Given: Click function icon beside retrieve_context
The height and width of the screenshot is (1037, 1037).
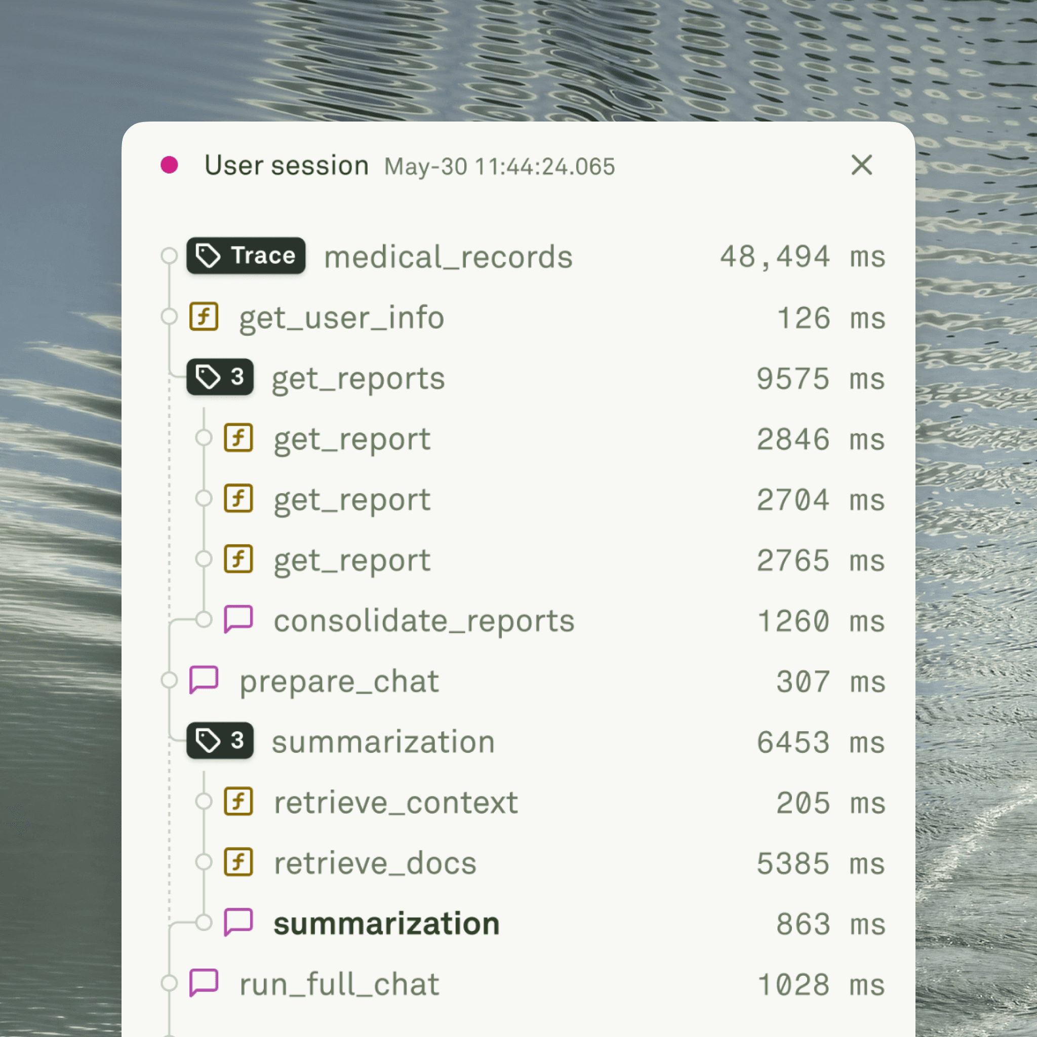Looking at the screenshot, I should (238, 802).
